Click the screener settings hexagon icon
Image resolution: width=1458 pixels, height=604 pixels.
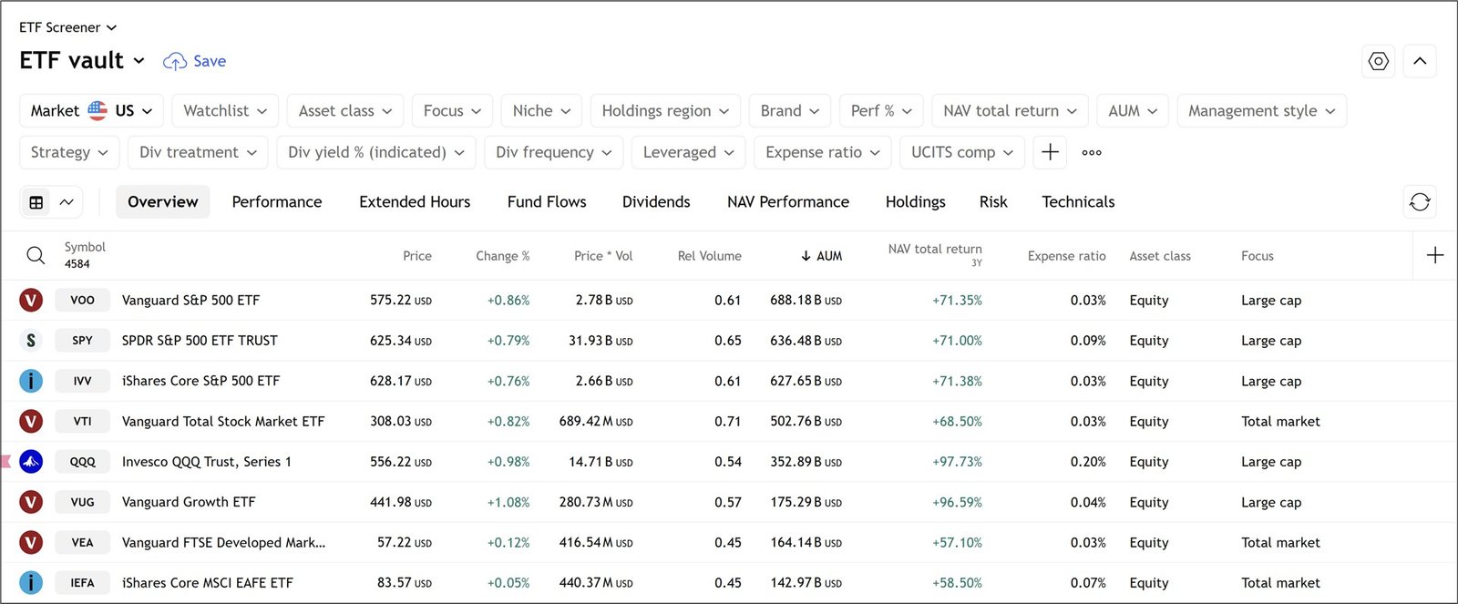(1379, 61)
